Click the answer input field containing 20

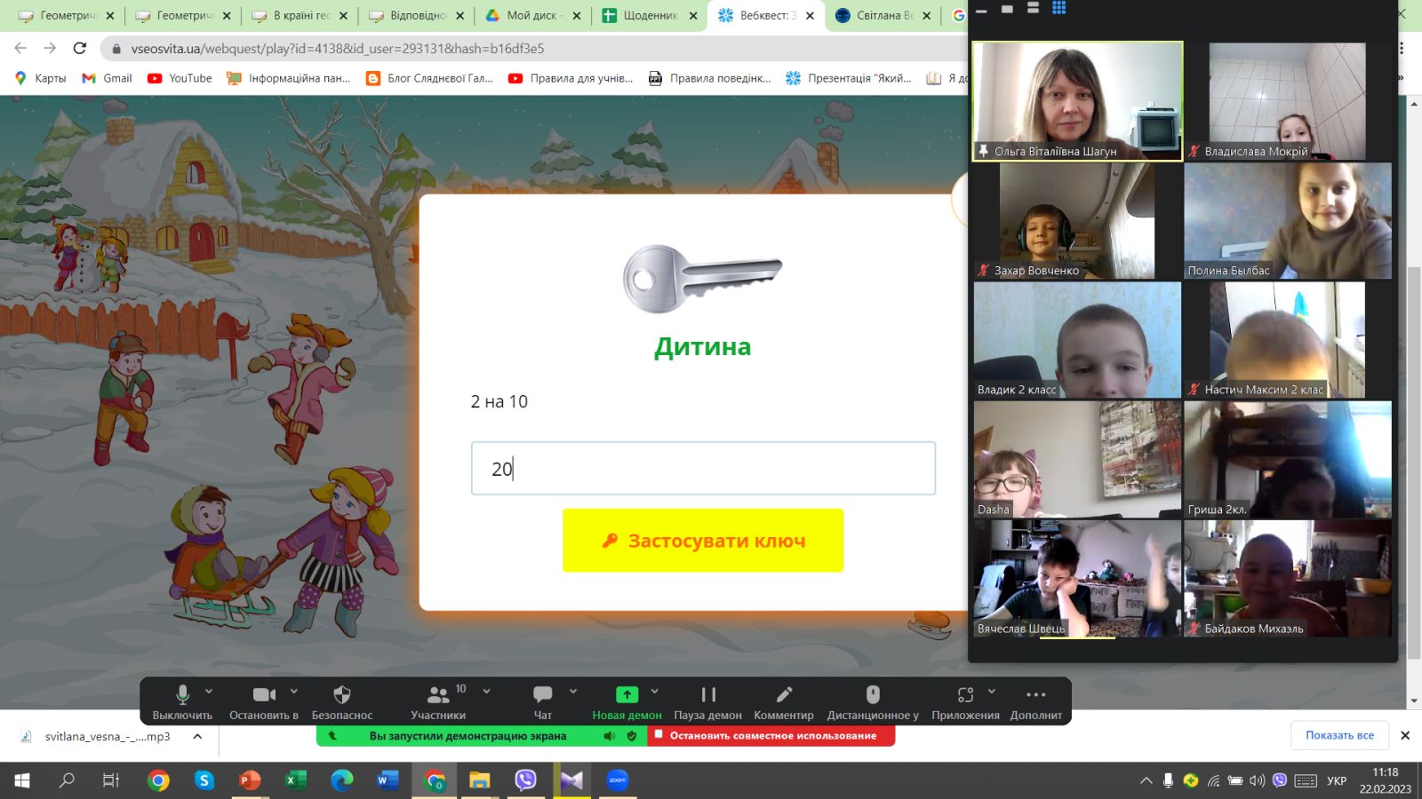(703, 469)
